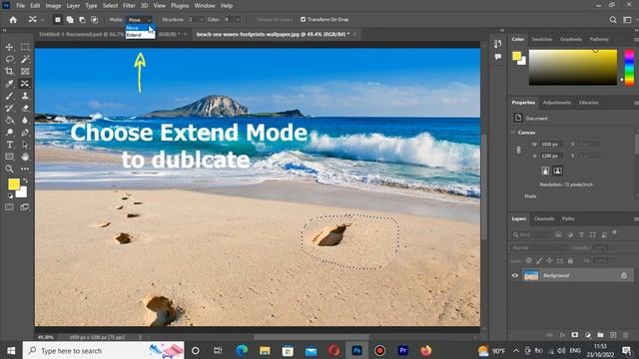Toggle Transform On Drop checkbox

point(303,20)
